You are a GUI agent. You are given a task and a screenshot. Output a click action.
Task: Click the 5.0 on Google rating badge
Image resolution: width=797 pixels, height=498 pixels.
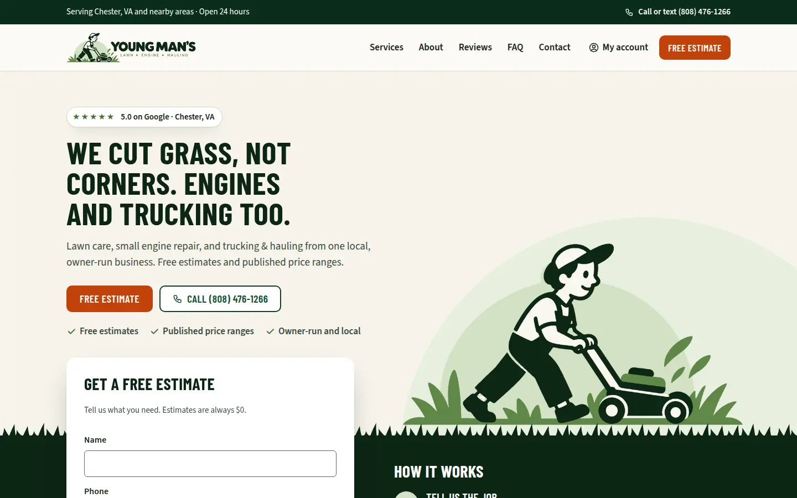144,117
